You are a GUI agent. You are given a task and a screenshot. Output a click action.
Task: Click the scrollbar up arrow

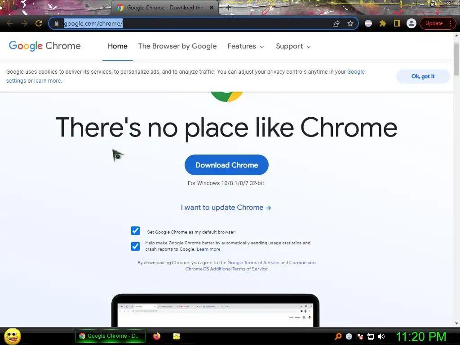pos(456,35)
